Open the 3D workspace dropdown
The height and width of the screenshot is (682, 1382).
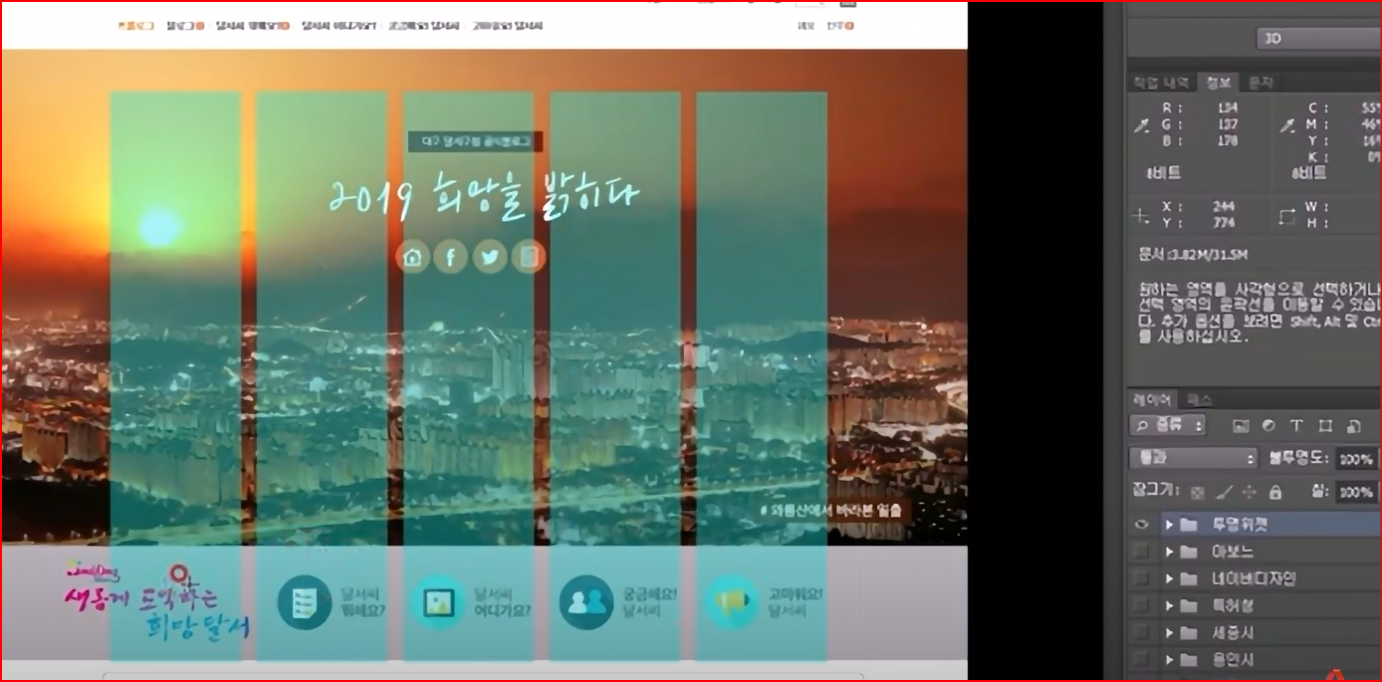(x=1318, y=39)
